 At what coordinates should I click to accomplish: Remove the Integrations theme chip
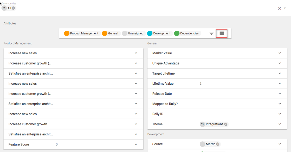coord(226,124)
